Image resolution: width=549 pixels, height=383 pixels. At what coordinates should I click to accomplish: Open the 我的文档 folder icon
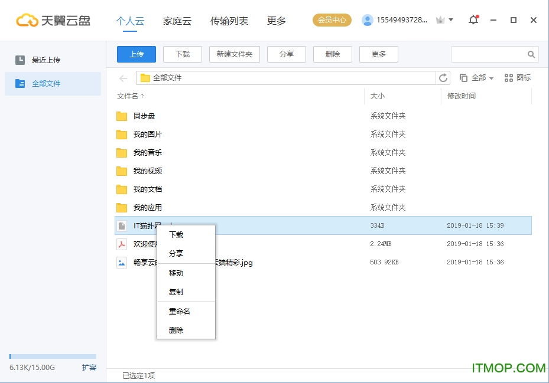point(122,189)
